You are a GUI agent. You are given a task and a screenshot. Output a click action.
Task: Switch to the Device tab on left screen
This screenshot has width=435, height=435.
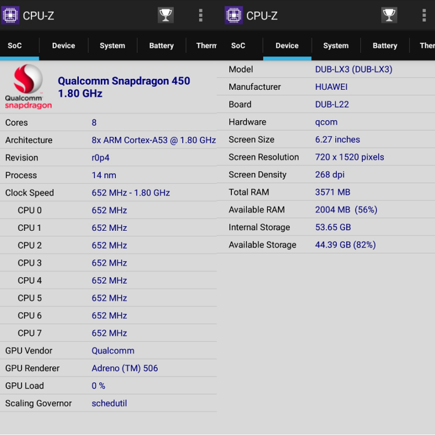(x=63, y=45)
